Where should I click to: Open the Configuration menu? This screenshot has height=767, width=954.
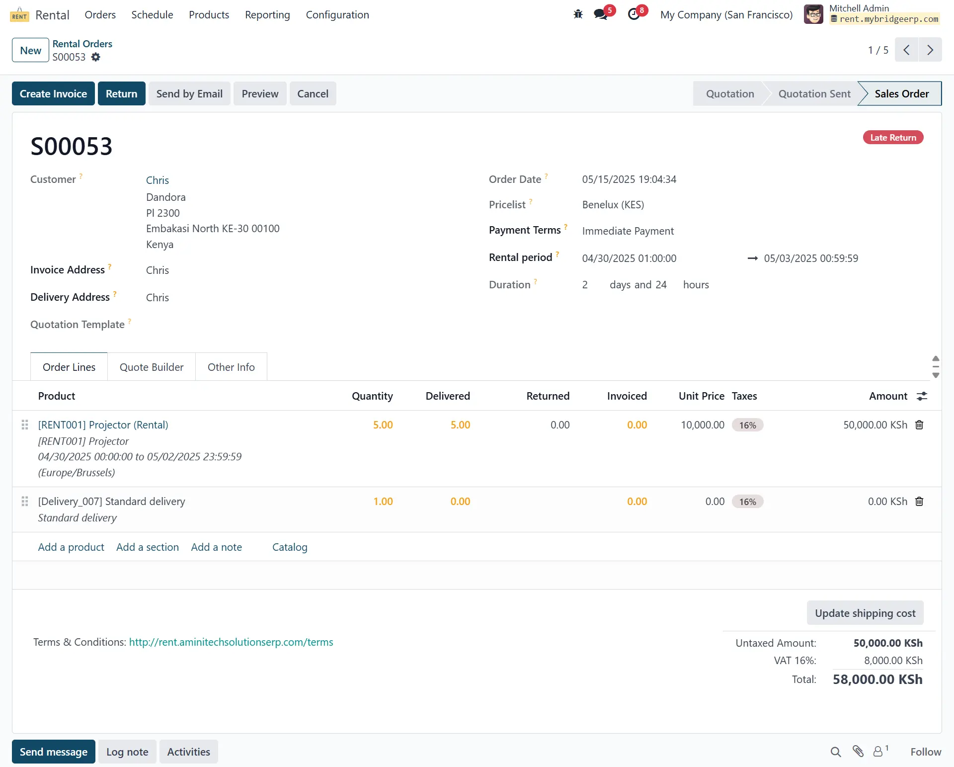click(337, 15)
